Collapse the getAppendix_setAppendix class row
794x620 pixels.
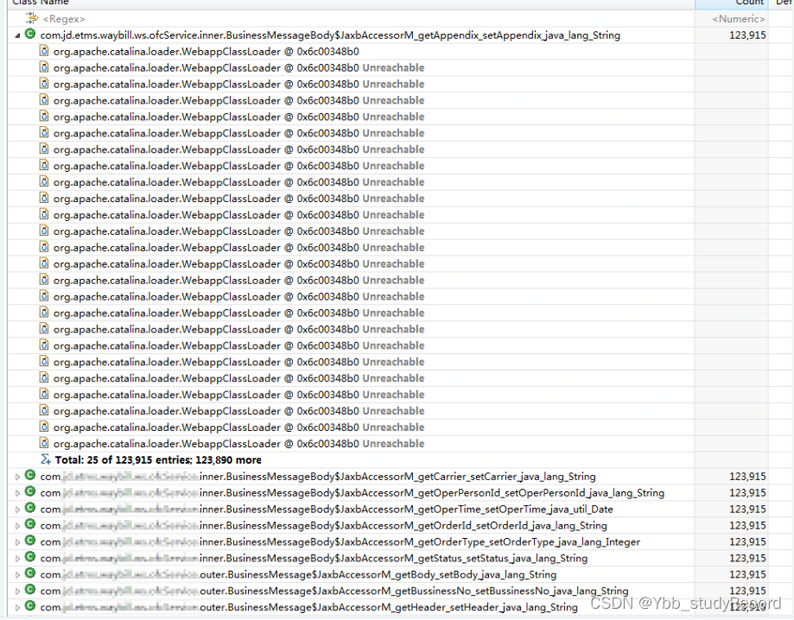pos(18,35)
